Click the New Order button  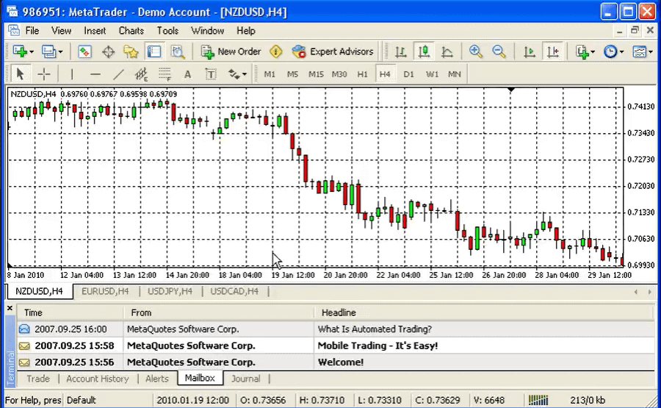tap(231, 51)
